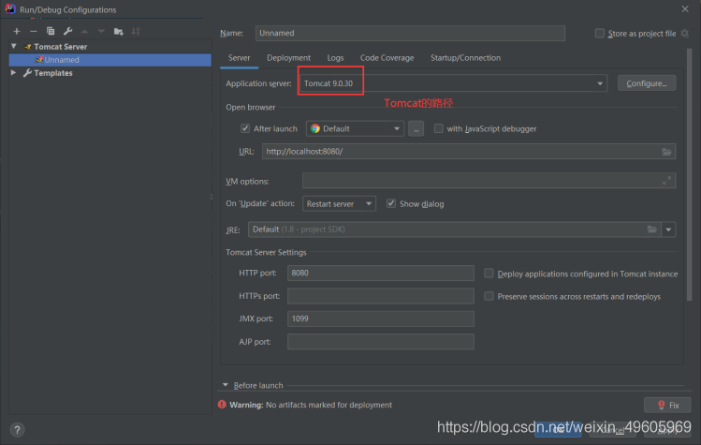Open the JRE dropdown arrow
Viewport: 701px width, 445px height.
(x=668, y=230)
